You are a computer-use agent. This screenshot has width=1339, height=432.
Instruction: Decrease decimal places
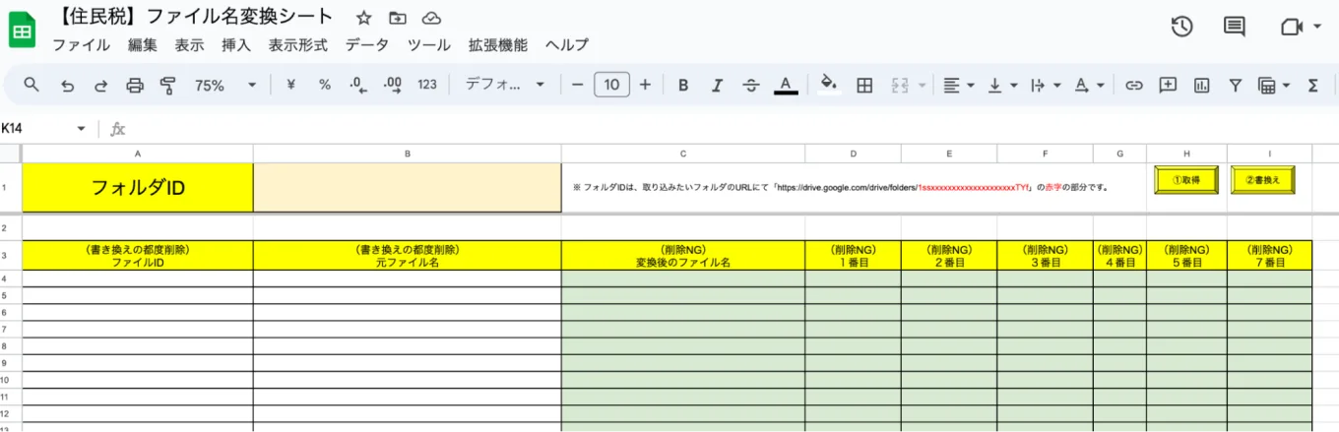click(358, 86)
